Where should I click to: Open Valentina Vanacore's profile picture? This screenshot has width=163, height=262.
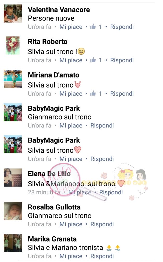pos(13,13)
